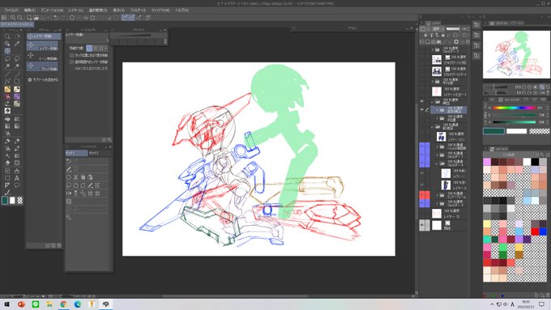The width and height of the screenshot is (551, 310).
Task: Expand フォルダー1 in the layer list
Action: pyautogui.click(x=438, y=155)
